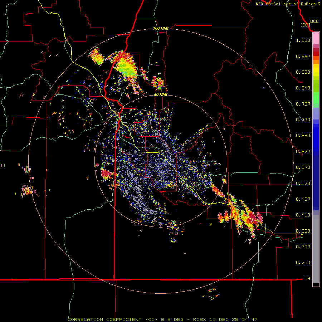Pick the dark navy color bar segment
Screen dimensions: 322x322
click(x=316, y=181)
